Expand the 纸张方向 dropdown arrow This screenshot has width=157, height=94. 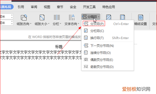tap(31, 24)
